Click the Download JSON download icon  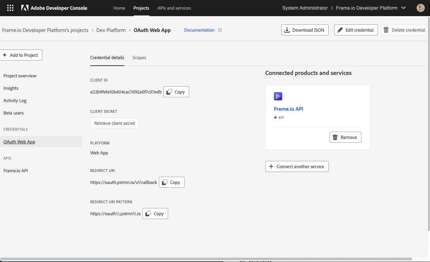tap(287, 30)
